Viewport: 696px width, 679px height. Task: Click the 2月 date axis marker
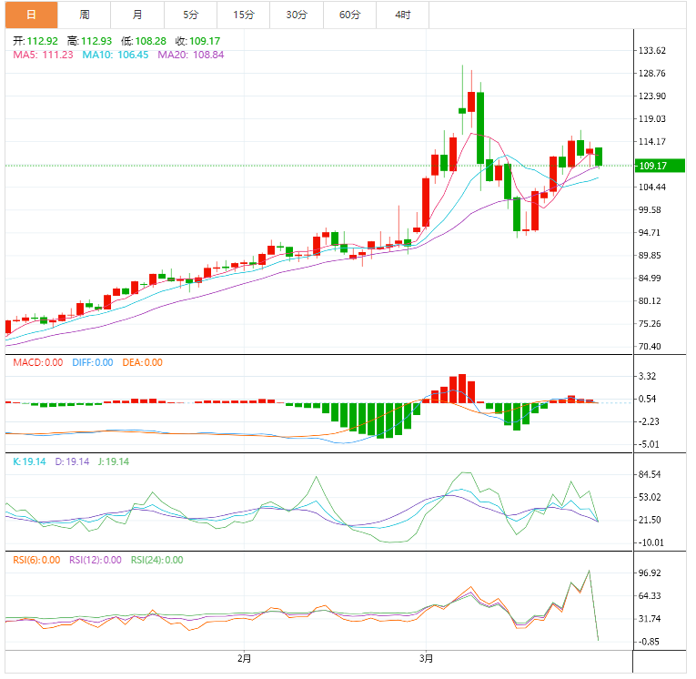coord(244,657)
